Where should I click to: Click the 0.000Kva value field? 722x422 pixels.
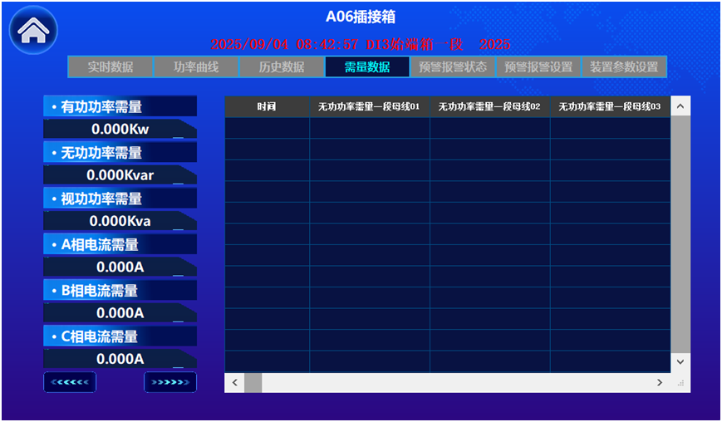tap(120, 221)
